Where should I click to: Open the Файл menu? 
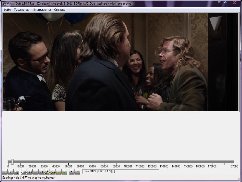tap(7, 10)
